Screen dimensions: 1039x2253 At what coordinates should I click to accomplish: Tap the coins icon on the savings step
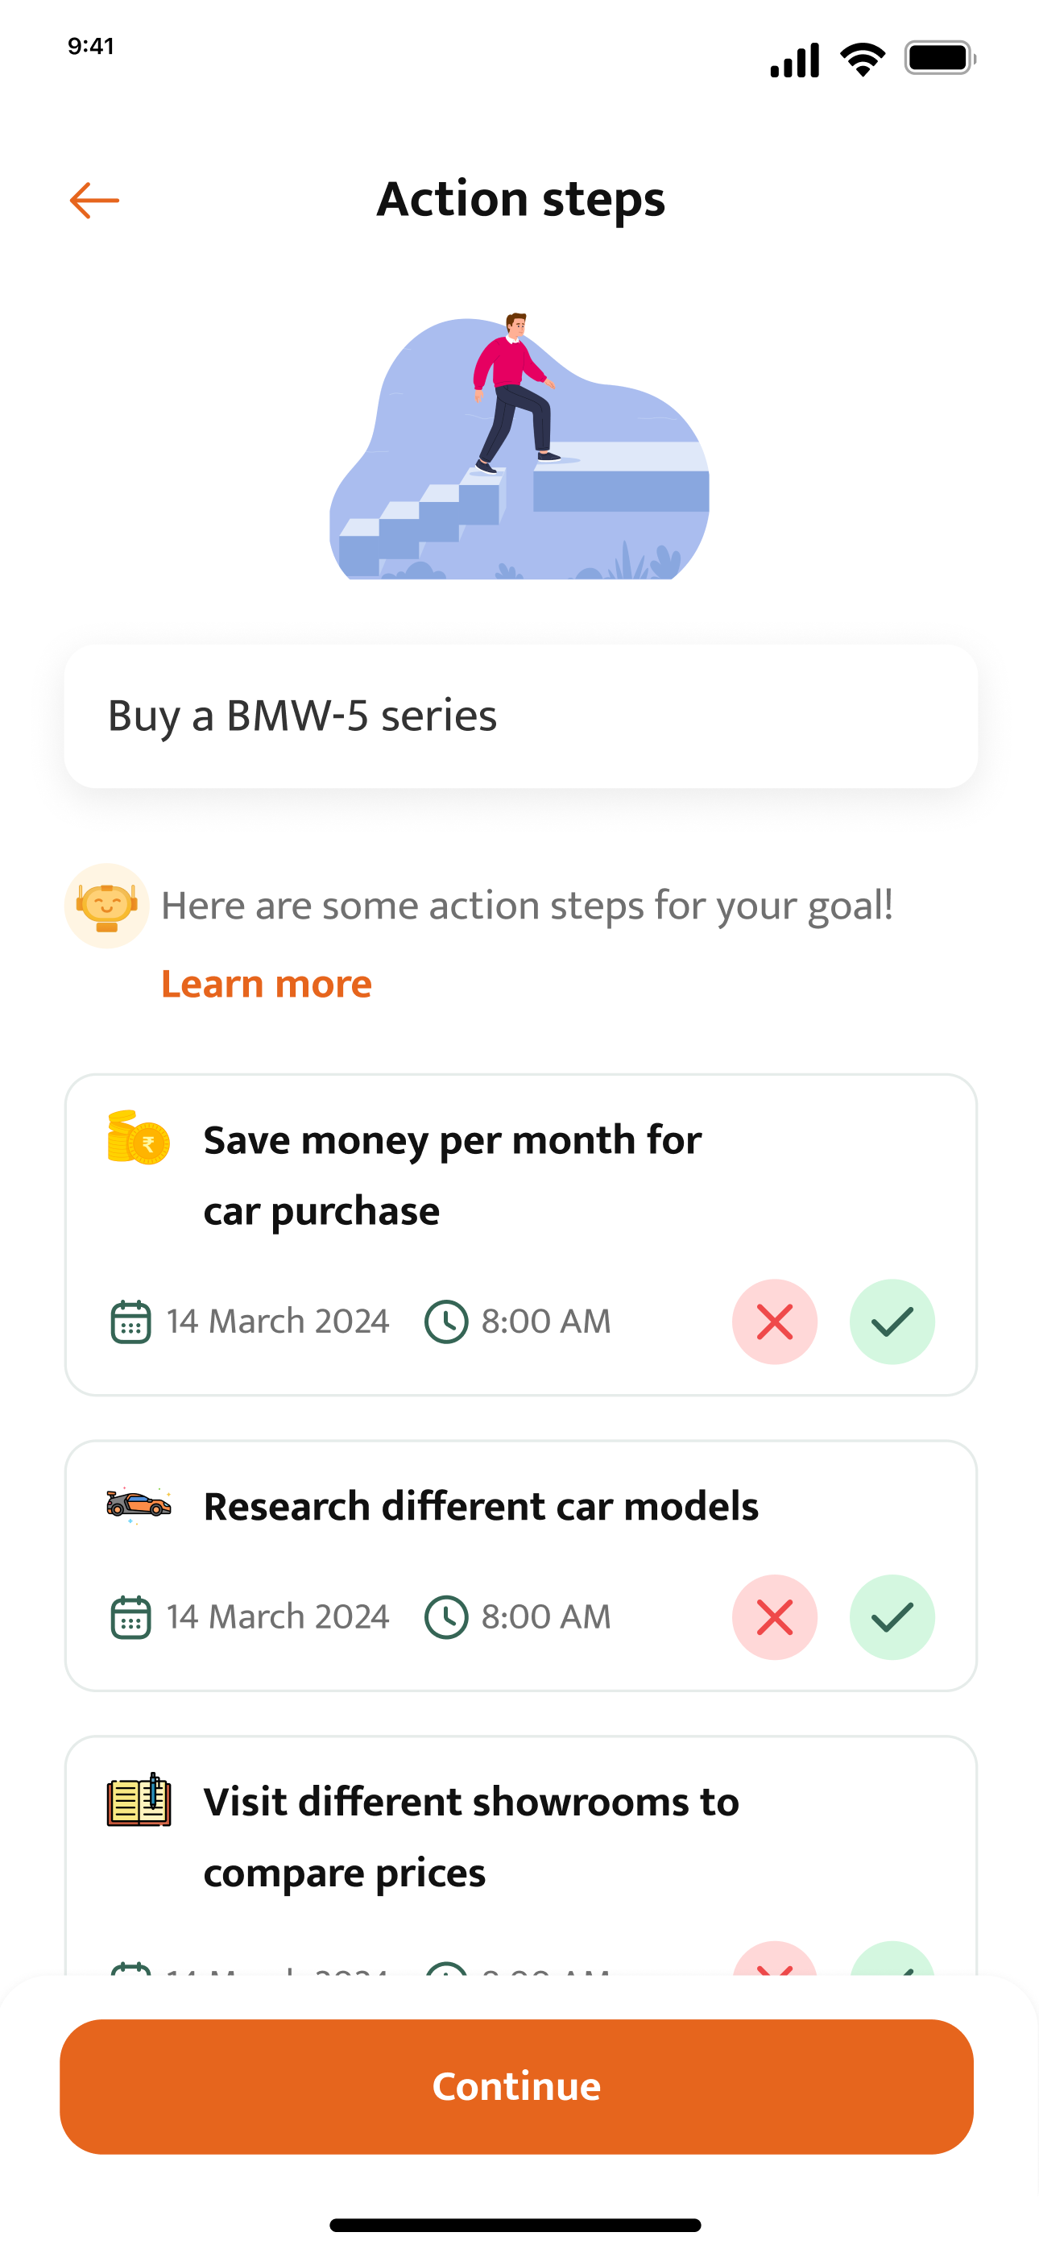[x=139, y=1138]
